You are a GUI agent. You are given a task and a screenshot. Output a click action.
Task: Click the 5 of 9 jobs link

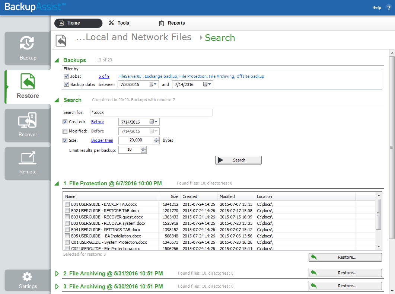104,76
